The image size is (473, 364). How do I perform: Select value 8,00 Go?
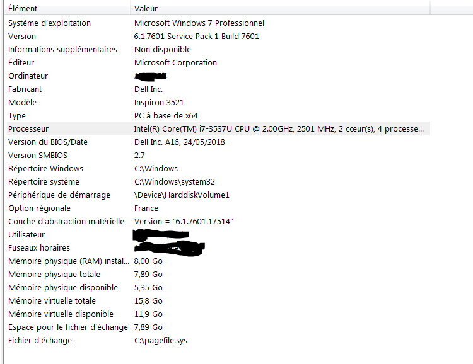pos(148,261)
